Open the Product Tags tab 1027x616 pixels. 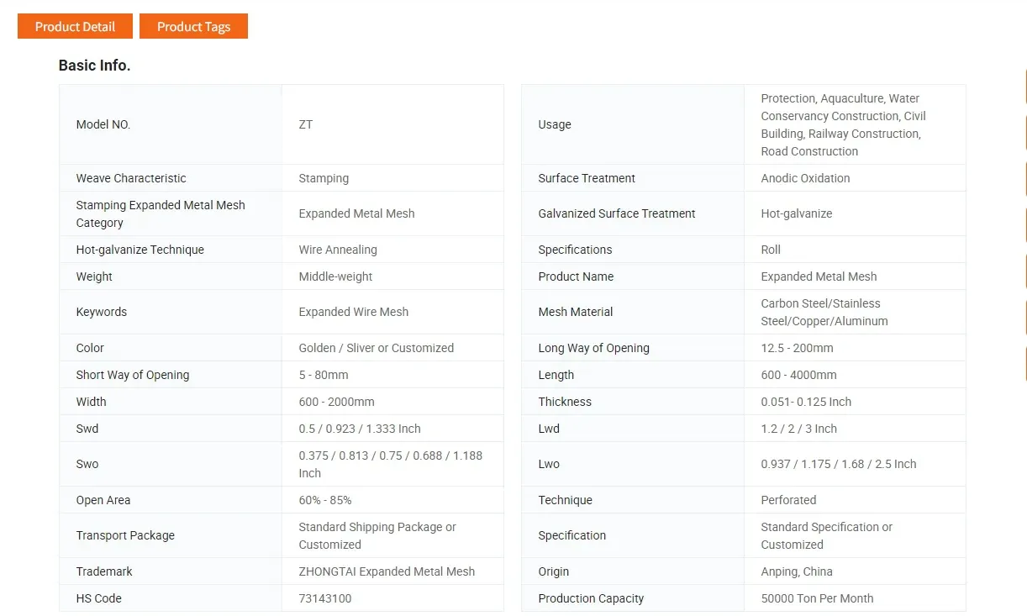193,26
